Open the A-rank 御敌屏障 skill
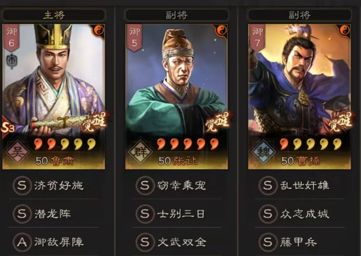The height and width of the screenshot is (256, 361). coord(54,242)
